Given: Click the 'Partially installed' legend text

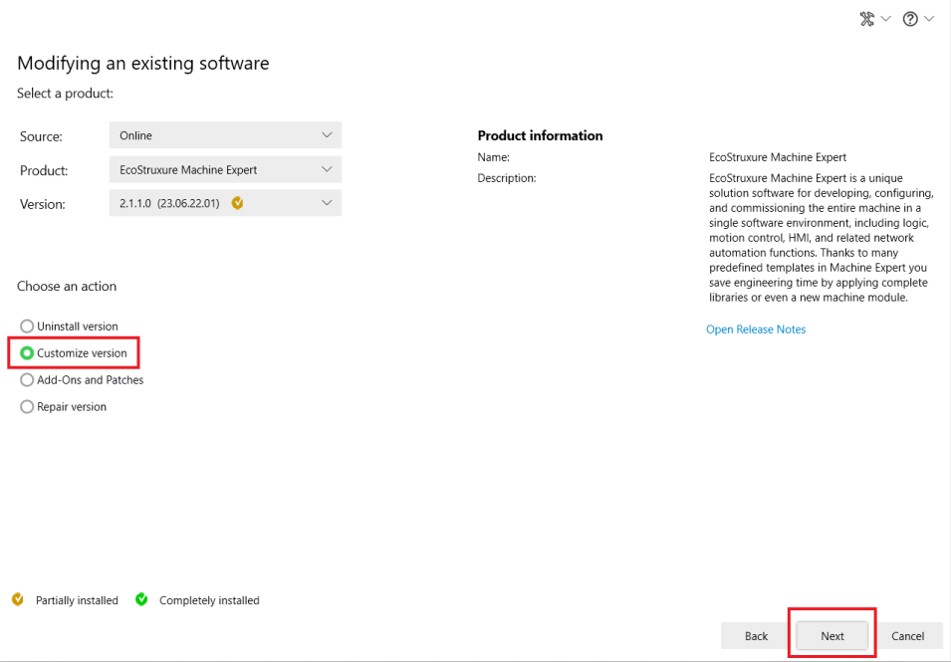Looking at the screenshot, I should (77, 600).
